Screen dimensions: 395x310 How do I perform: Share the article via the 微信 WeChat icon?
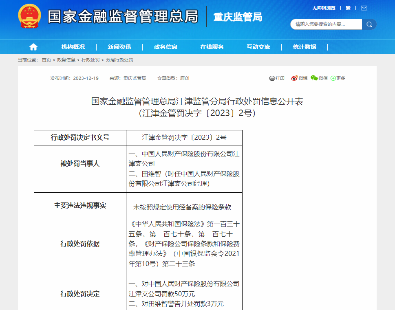[314, 78]
